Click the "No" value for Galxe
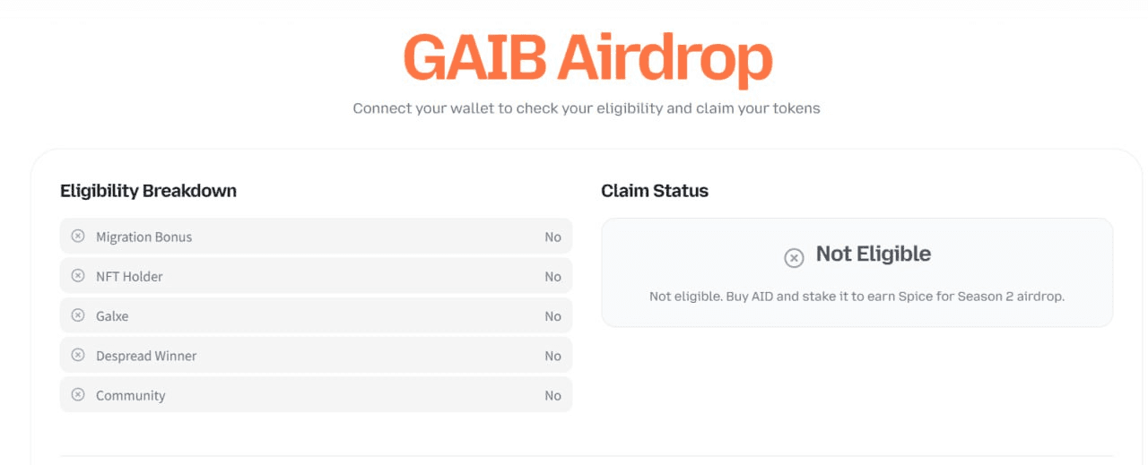 [x=552, y=316]
